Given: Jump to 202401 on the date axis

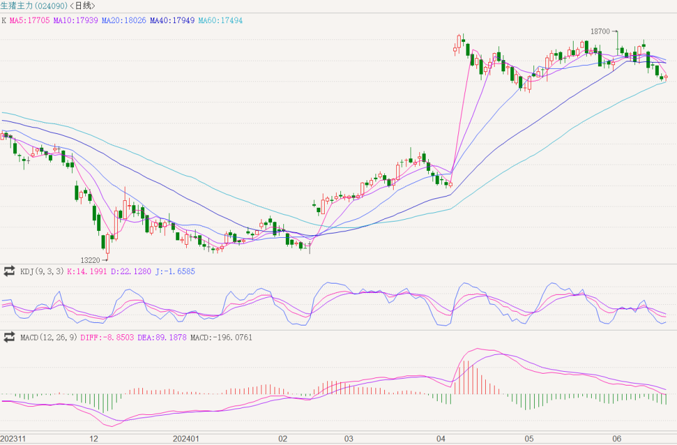Looking at the screenshot, I should pyautogui.click(x=186, y=438).
